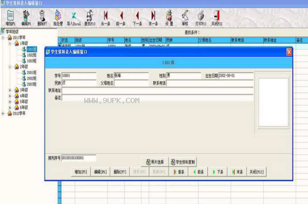Viewport: 308px width, 204px height.
Task: Click the 出生日期 birth date field
Action: [x=235, y=75]
